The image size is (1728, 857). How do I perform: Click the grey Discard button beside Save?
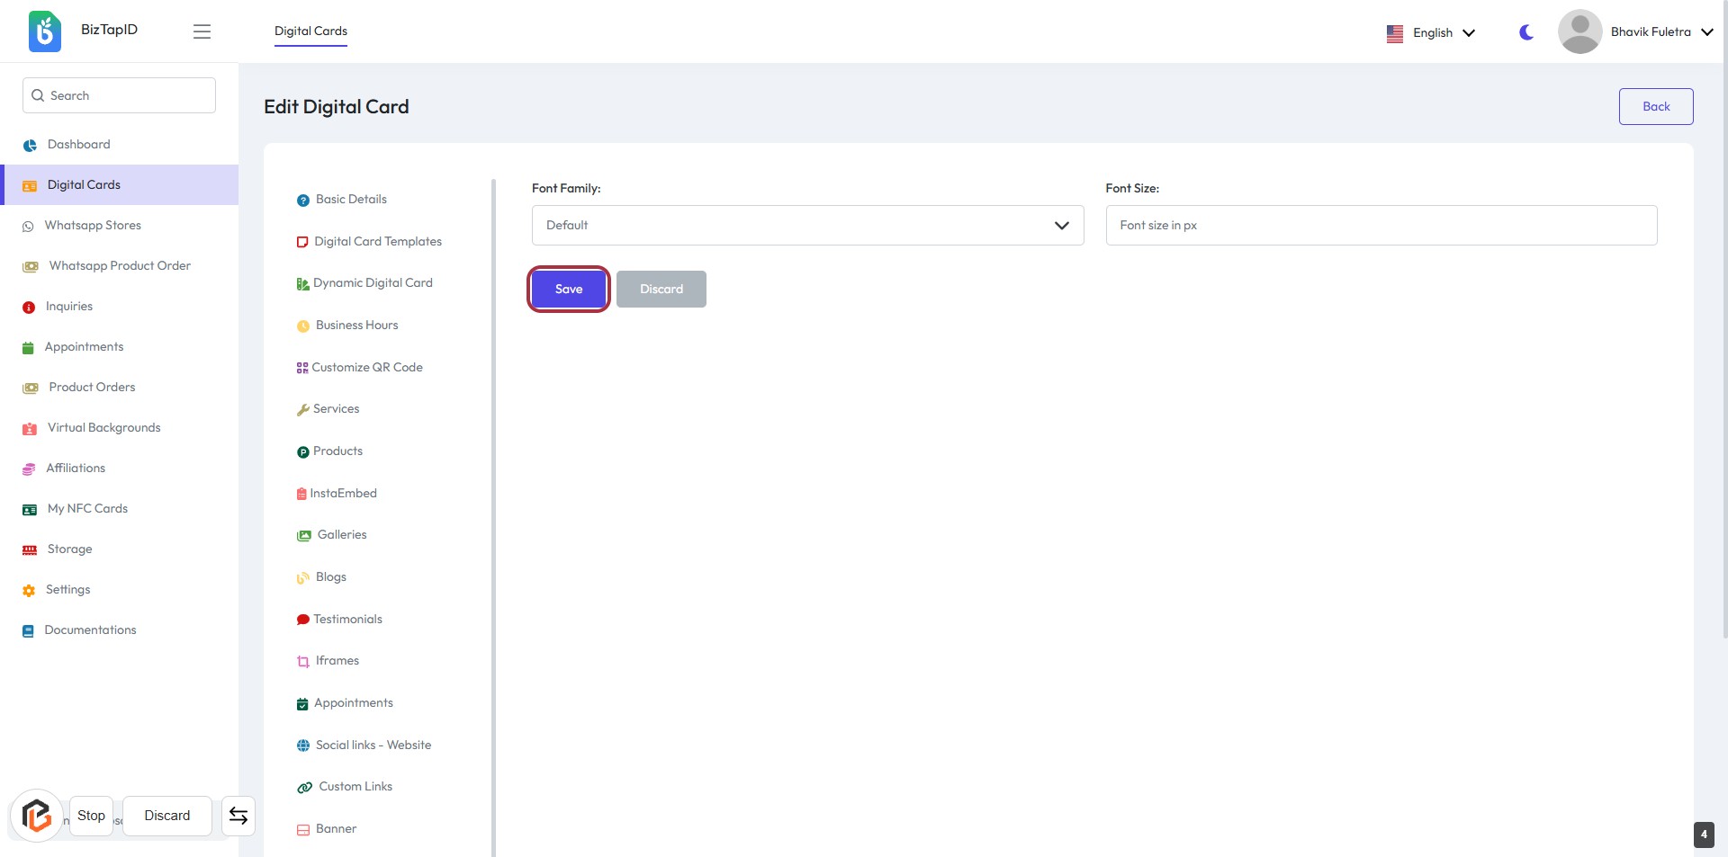coord(661,289)
